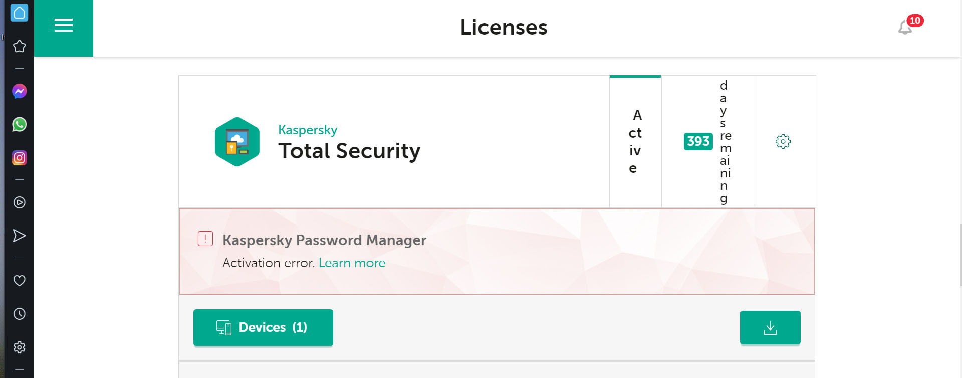Click the 393 days remaining badge
962x378 pixels.
698,142
